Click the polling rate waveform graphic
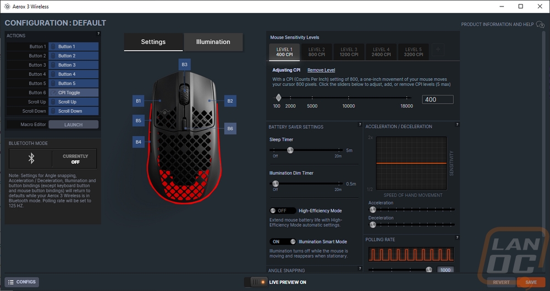Image resolution: width=550 pixels, height=291 pixels. pyautogui.click(x=411, y=254)
